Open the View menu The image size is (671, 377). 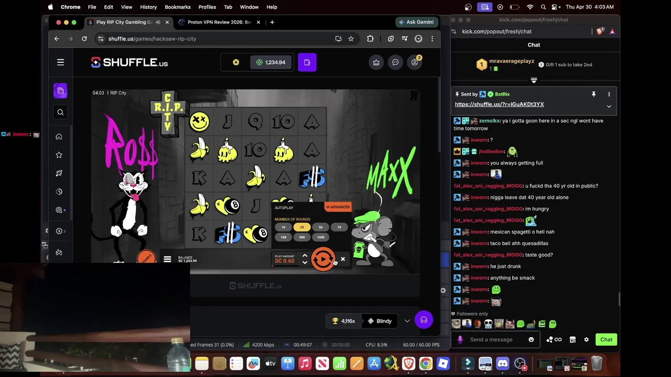point(126,7)
